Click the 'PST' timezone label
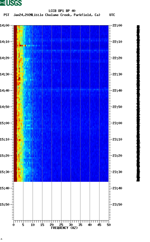Viewport: 150px width, 242px height. click(7, 15)
